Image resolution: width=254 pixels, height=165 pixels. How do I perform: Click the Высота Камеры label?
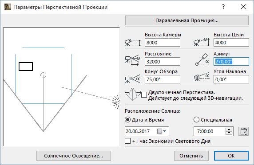coord(163,35)
